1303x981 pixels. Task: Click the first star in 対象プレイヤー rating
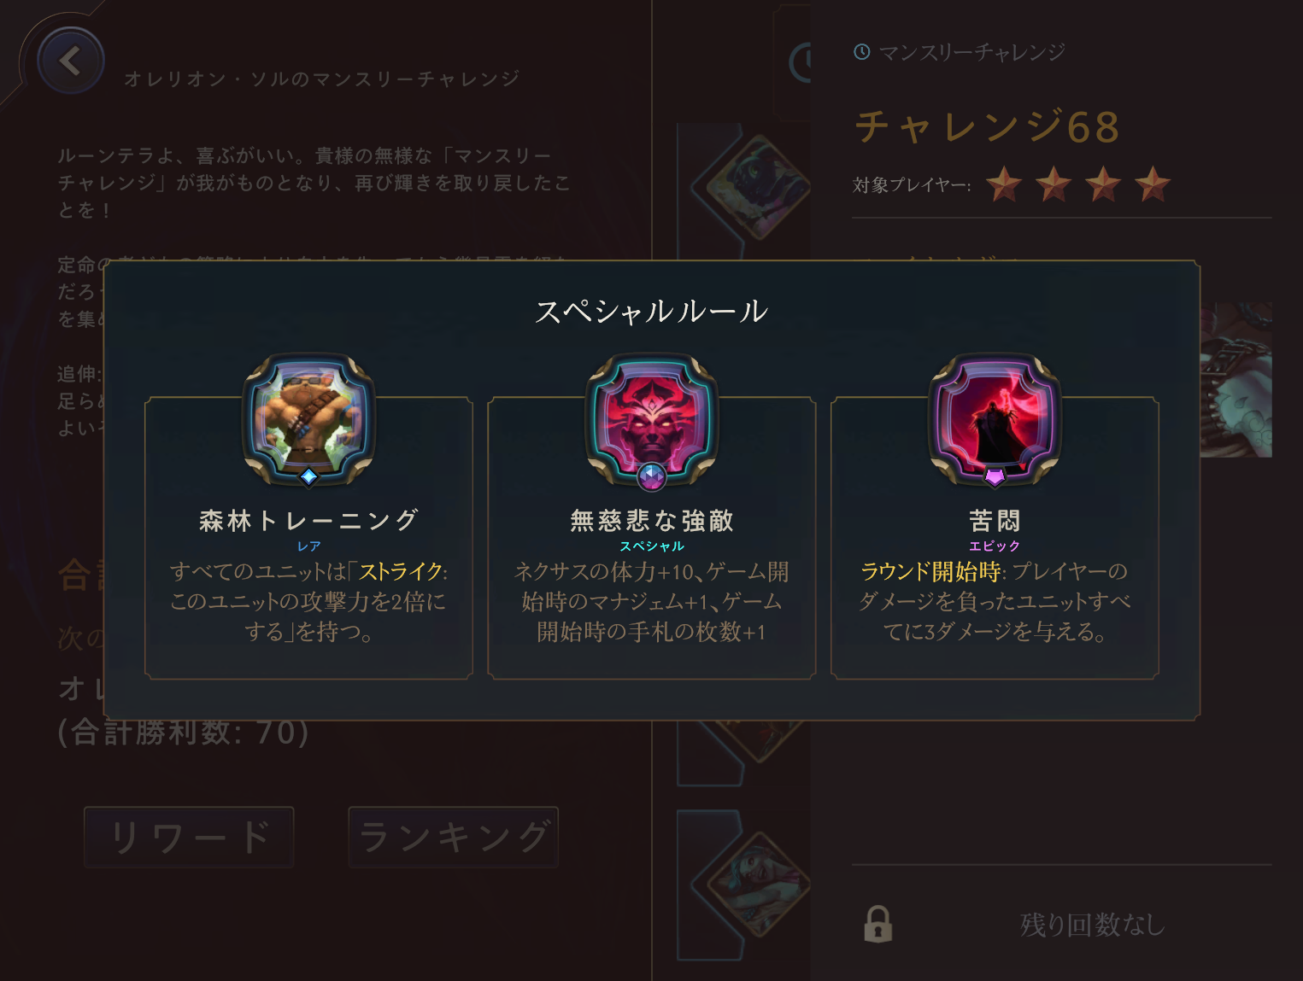(1004, 184)
